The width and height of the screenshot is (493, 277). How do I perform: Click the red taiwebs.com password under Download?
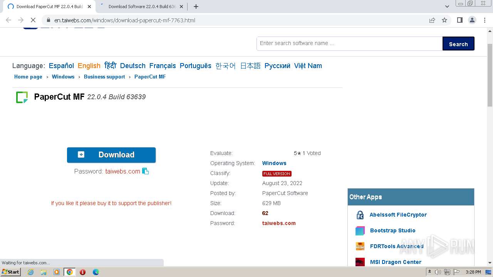[x=123, y=171]
